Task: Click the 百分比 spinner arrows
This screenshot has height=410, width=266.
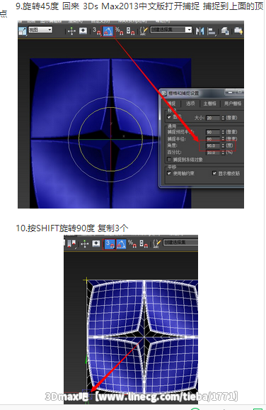Action: coord(223,153)
